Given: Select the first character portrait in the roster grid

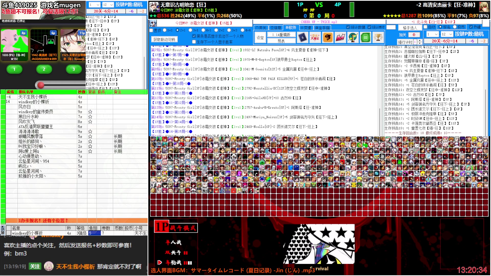Looking at the screenshot, I should point(153,139).
